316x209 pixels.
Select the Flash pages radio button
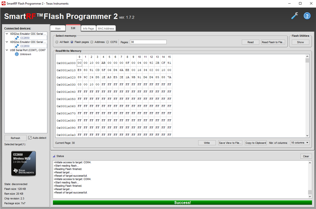pos(72,42)
